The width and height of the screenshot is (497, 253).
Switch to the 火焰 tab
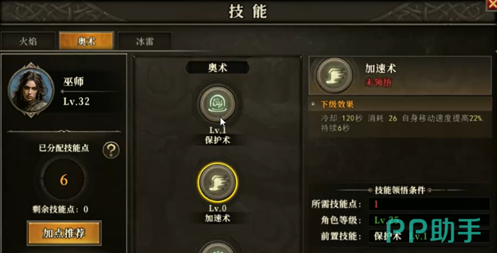point(28,41)
